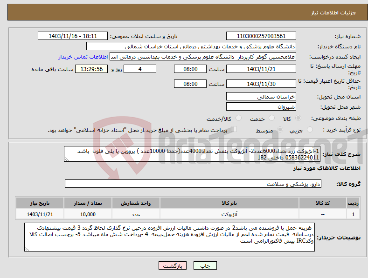The image size is (368, 278).
Task: Select the جزیی purchase type radio
Action: pos(310,130)
